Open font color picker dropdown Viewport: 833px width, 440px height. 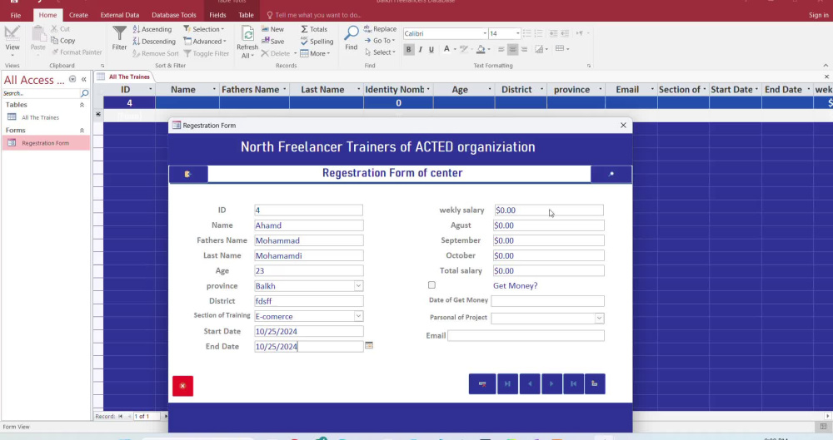[x=456, y=49]
